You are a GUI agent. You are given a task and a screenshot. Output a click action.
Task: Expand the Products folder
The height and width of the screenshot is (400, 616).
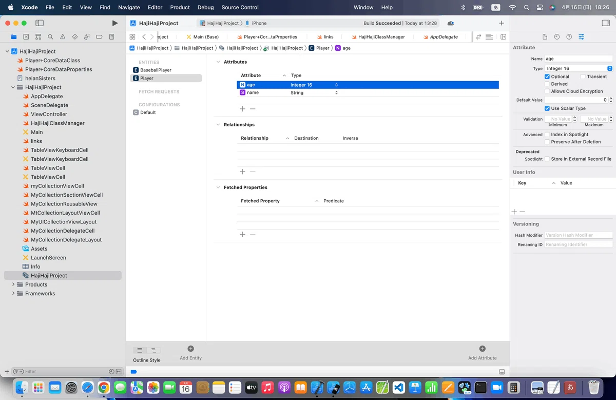pyautogui.click(x=13, y=284)
